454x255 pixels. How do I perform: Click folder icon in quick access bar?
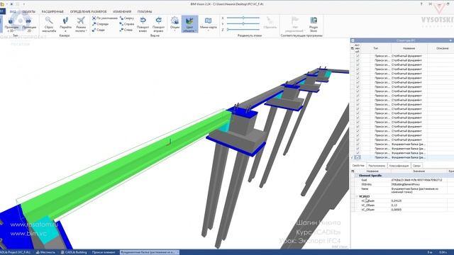pyautogui.click(x=2, y=4)
